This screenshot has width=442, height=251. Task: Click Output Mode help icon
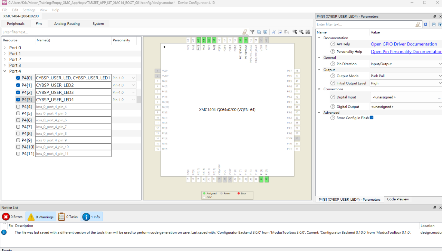point(333,76)
